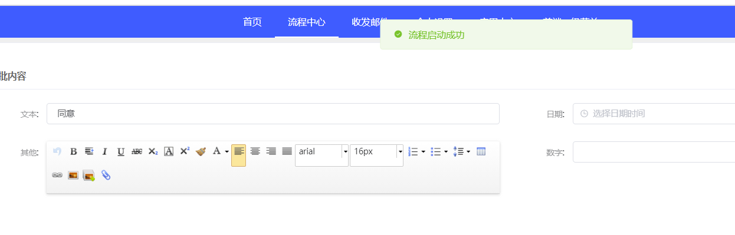Toggle italic formatting in editor
This screenshot has width=735, height=235.
coord(105,151)
